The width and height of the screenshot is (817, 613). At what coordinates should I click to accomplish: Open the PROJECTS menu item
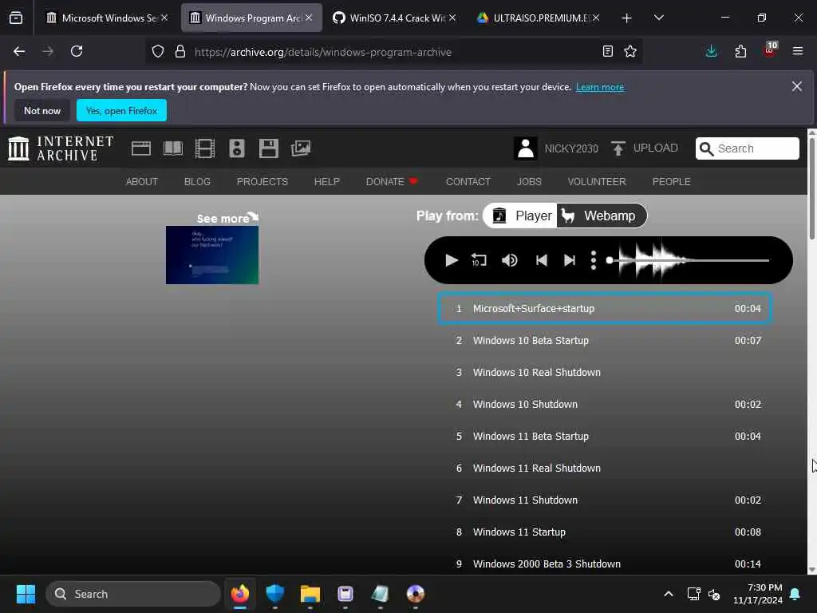click(262, 181)
